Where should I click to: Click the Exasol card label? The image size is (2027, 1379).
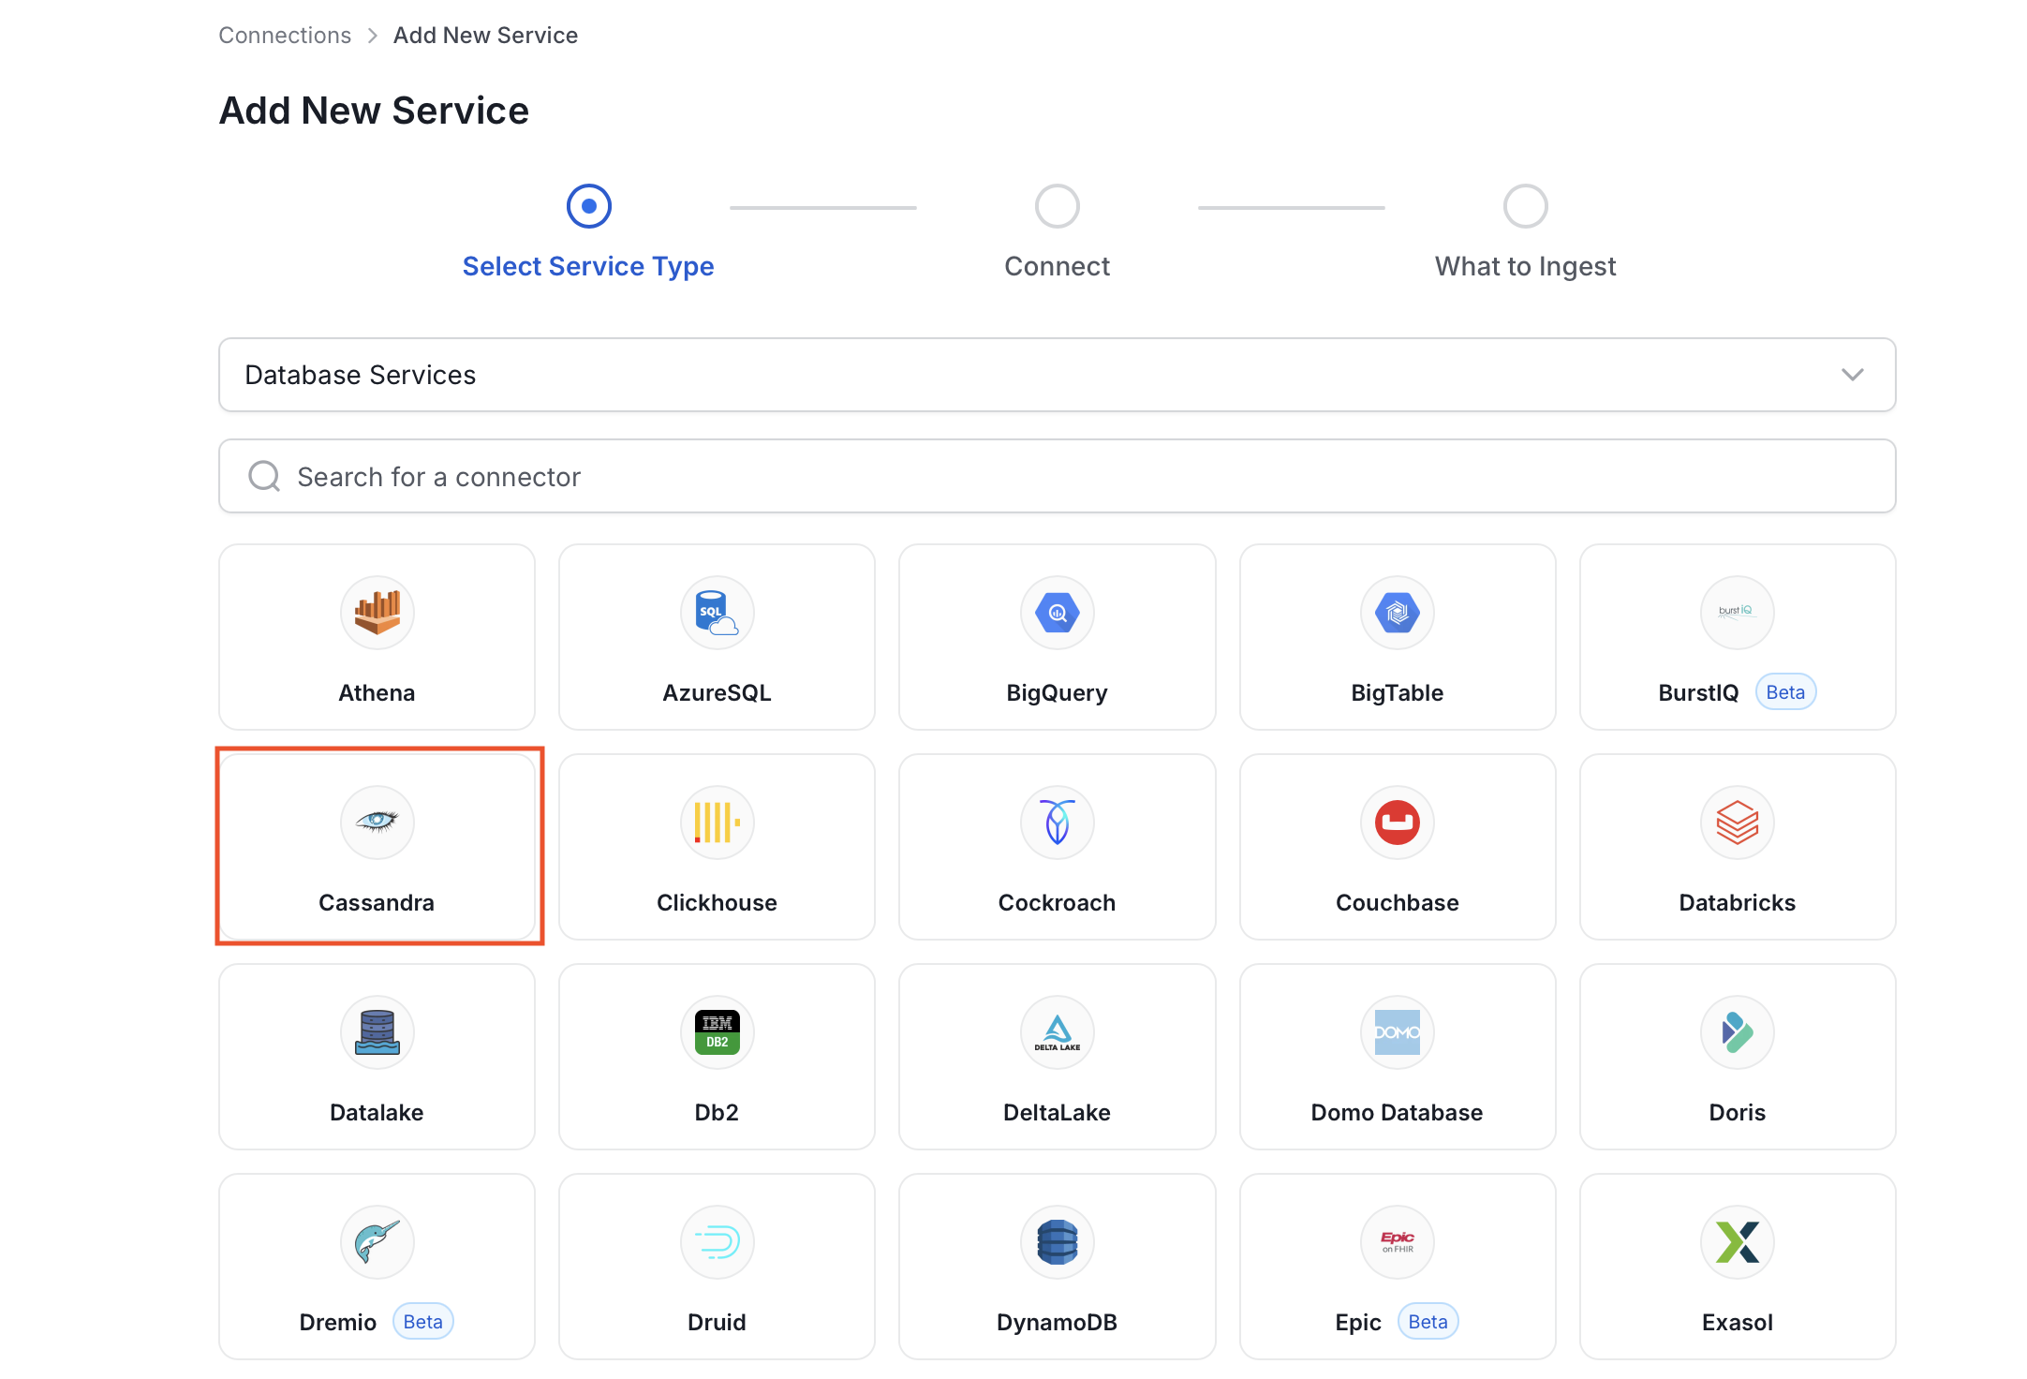pyautogui.click(x=1738, y=1322)
